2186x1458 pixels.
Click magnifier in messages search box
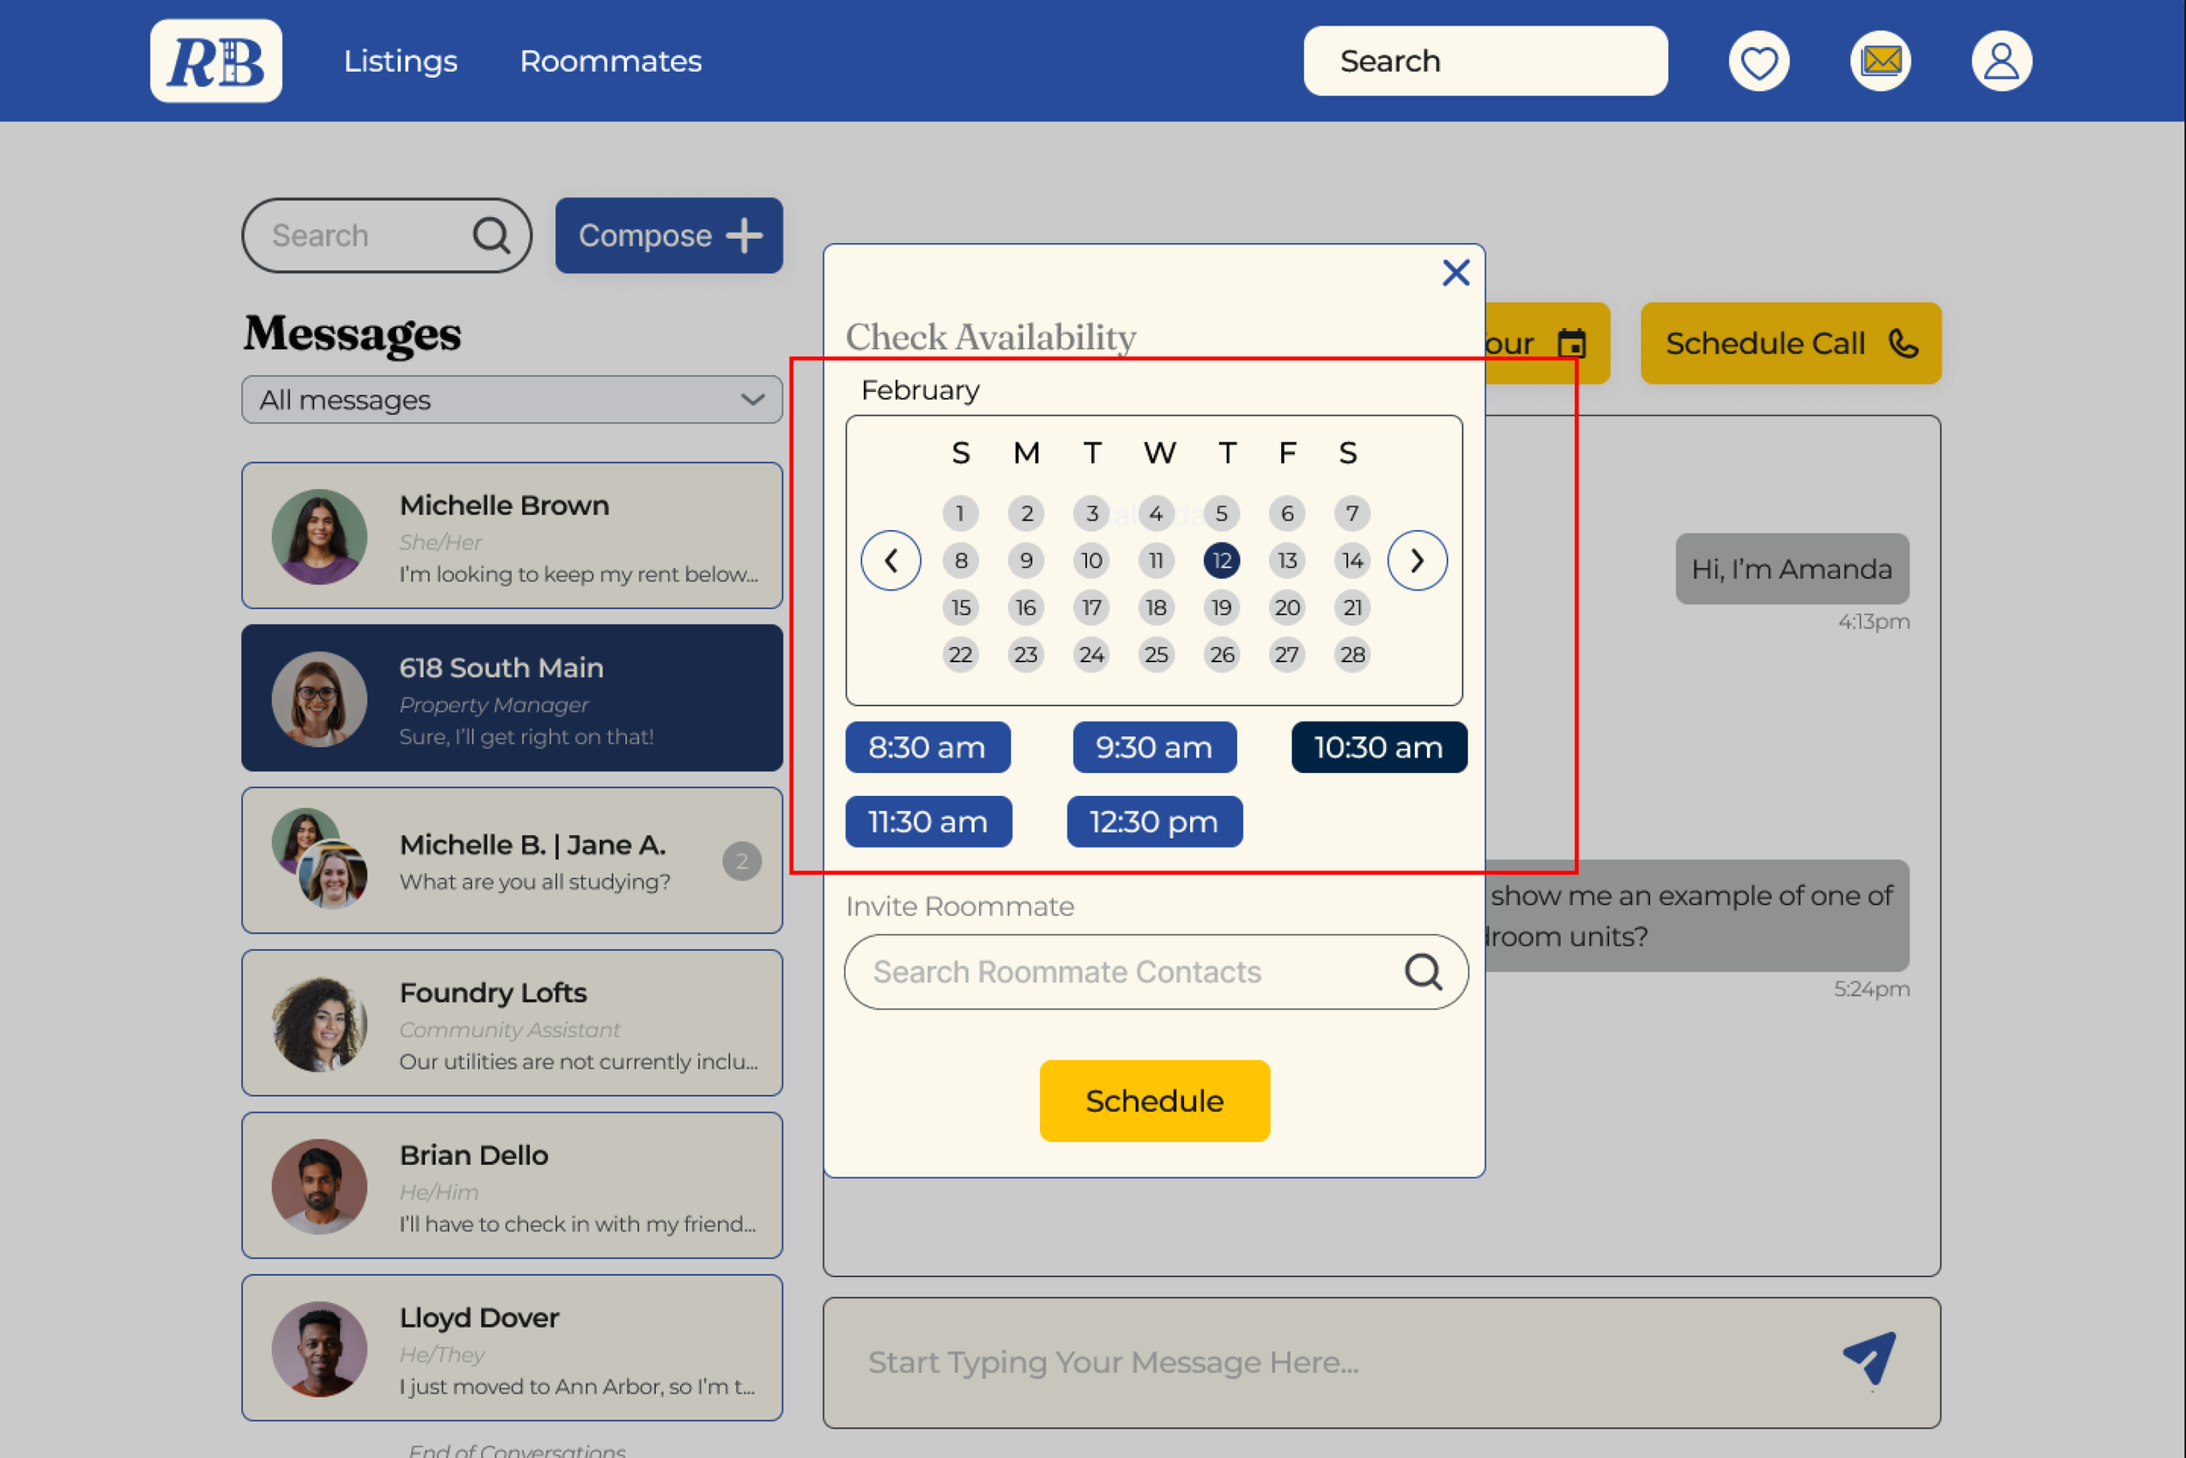tap(491, 235)
